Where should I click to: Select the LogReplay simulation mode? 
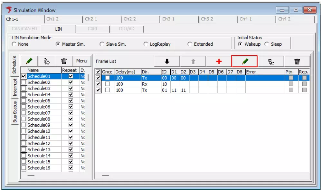pos(146,44)
